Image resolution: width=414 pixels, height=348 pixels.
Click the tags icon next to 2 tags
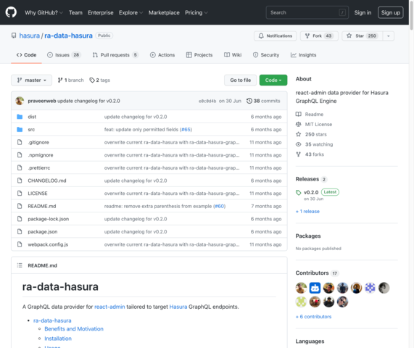pos(92,80)
